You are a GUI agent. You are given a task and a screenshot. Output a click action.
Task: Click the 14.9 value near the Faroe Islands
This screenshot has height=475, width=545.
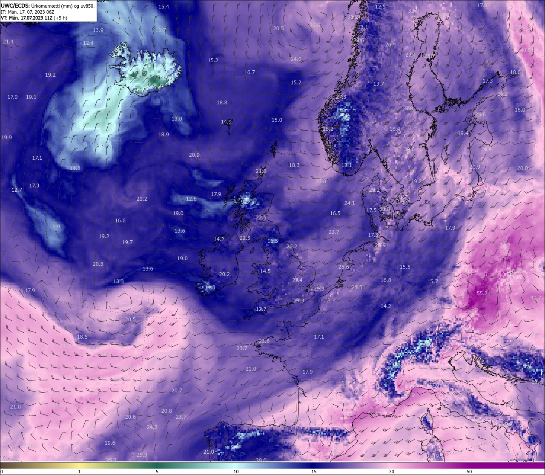pos(226,122)
